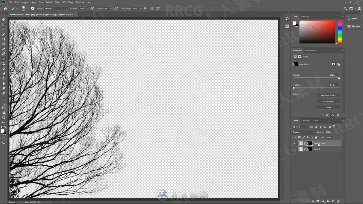This screenshot has width=363, height=204.
Task: Toggle pressure for opacity button
Action: click(92, 8)
